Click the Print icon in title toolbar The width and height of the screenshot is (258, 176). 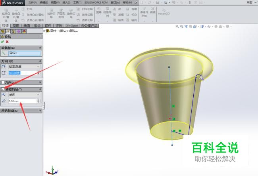point(166,2)
